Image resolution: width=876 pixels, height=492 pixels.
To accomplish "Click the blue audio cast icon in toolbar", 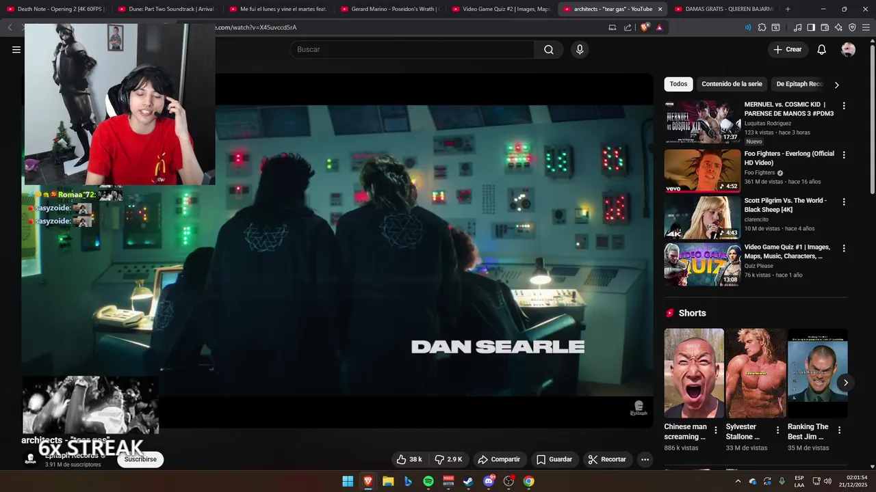I will [747, 27].
